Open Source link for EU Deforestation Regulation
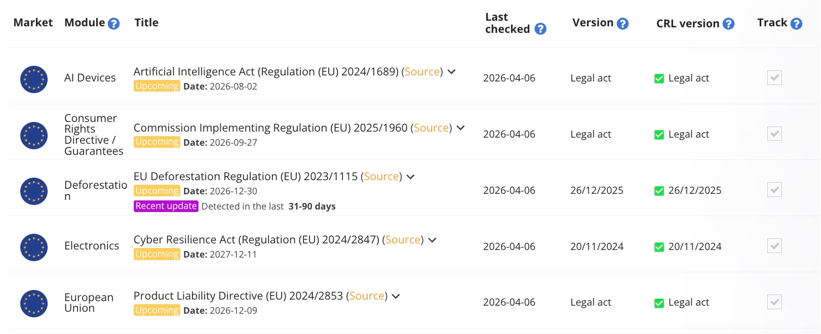The height and width of the screenshot is (334, 821). point(381,177)
